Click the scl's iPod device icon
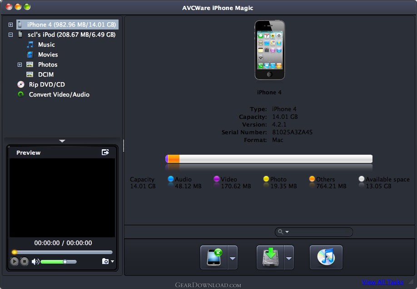The image size is (417, 289). (x=20, y=34)
